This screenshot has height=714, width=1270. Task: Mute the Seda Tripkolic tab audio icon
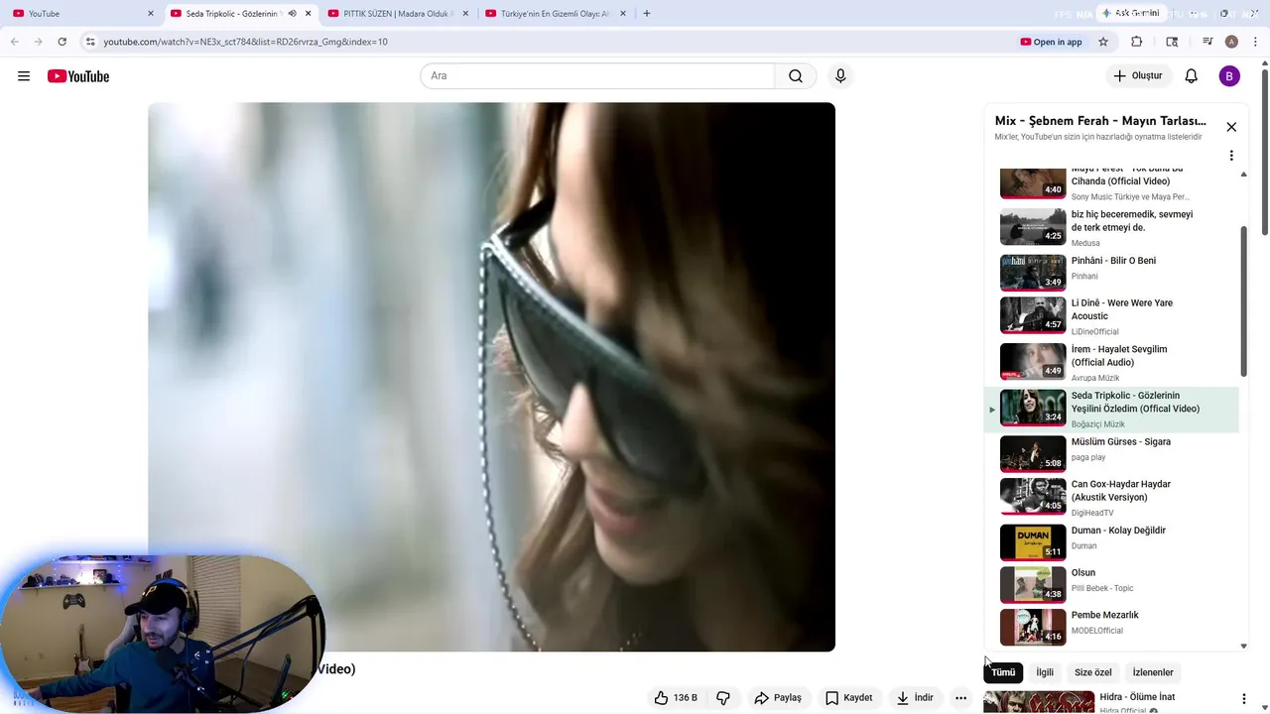pos(292,14)
